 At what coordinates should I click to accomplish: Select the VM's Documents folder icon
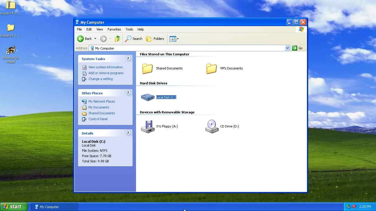[211, 68]
